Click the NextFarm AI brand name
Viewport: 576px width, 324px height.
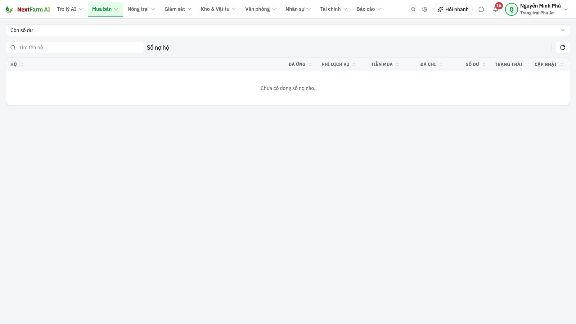click(34, 9)
